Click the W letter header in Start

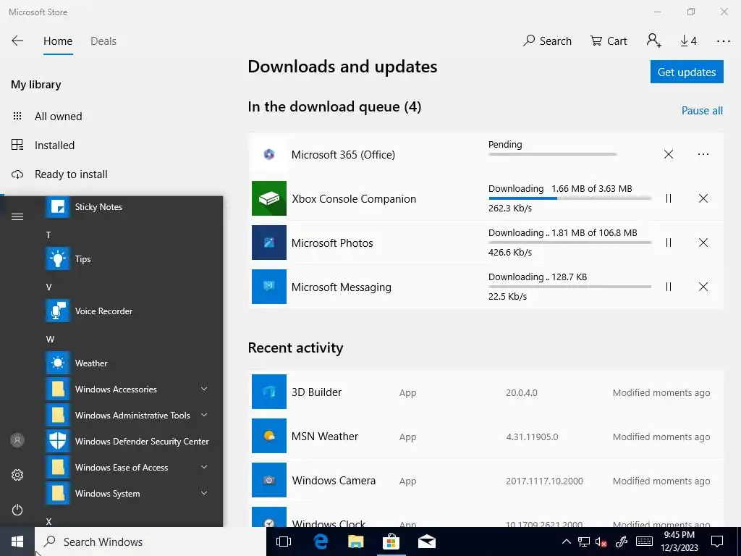pos(50,339)
